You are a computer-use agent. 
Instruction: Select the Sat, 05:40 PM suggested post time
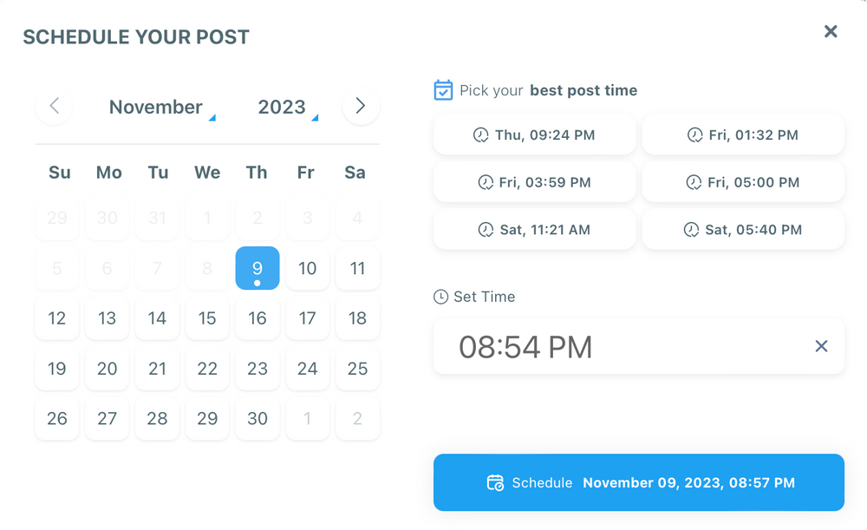743,229
